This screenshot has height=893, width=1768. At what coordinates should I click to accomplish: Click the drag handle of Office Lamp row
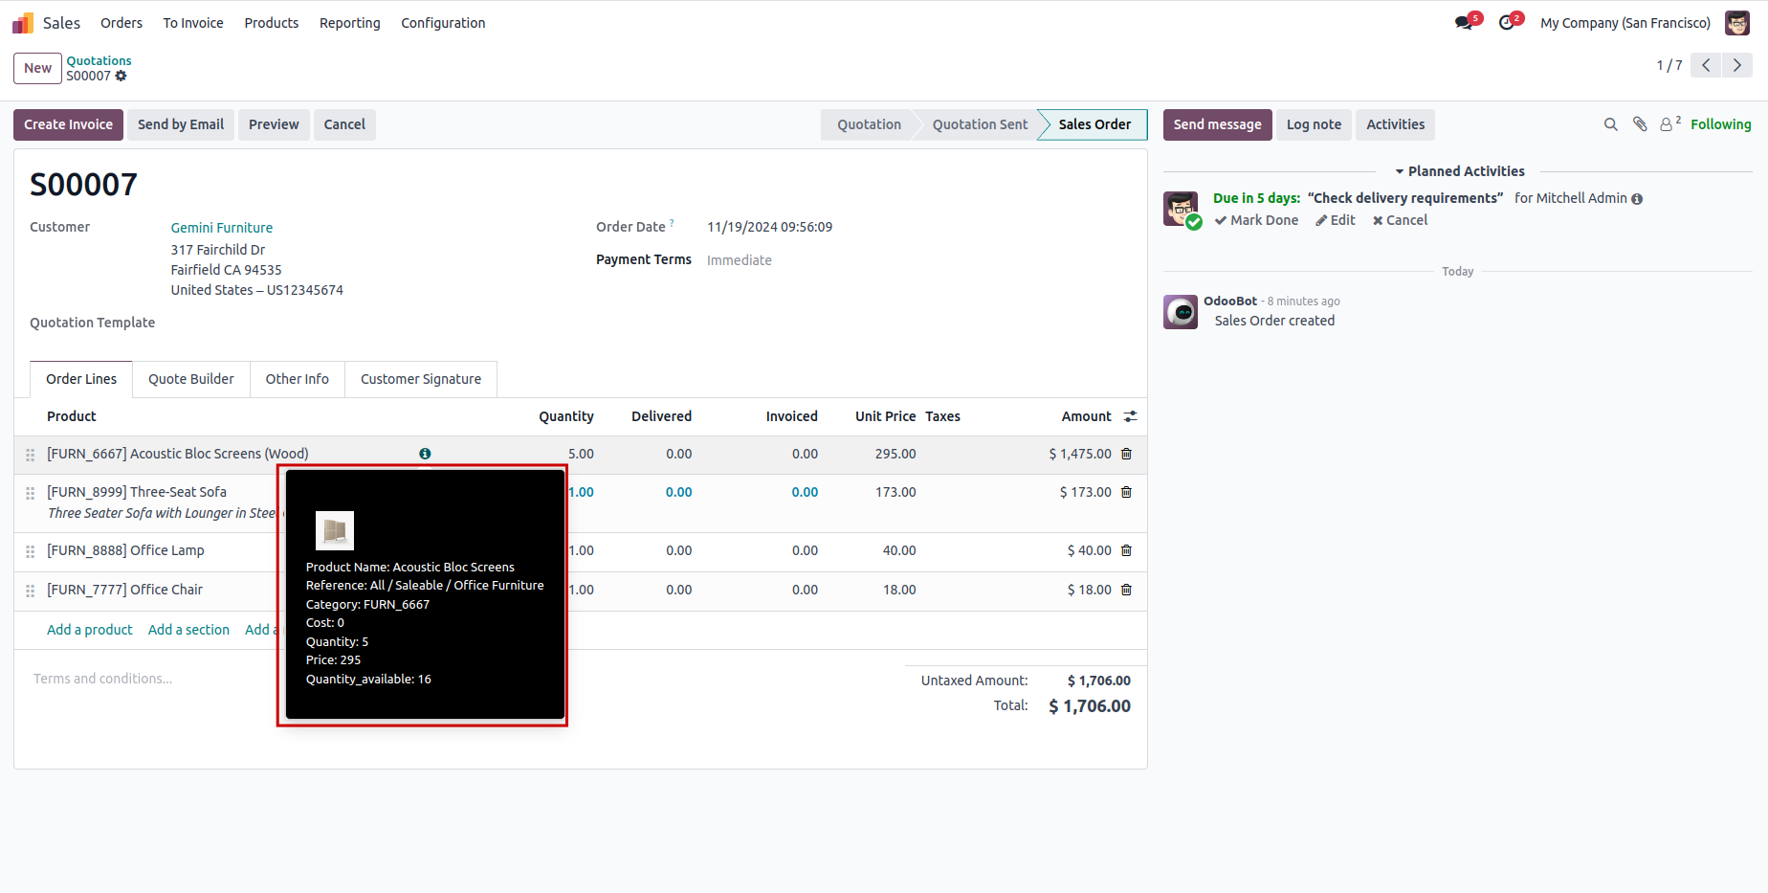click(x=31, y=551)
